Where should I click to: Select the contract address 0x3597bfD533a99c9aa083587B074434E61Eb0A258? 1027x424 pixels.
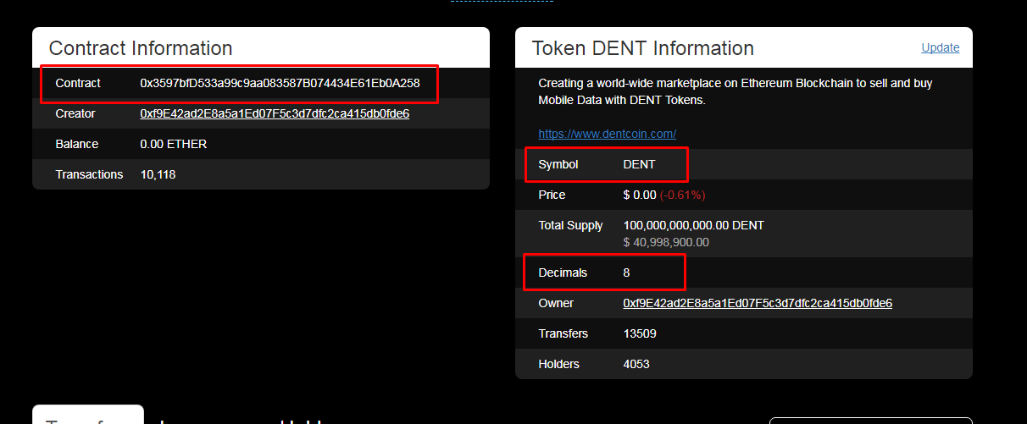coord(280,83)
